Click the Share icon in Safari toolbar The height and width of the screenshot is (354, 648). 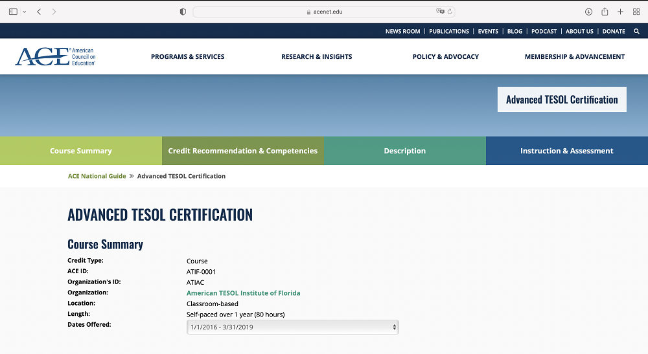[x=605, y=12]
